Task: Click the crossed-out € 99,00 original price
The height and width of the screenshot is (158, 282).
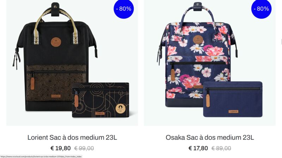Action: click(84, 148)
